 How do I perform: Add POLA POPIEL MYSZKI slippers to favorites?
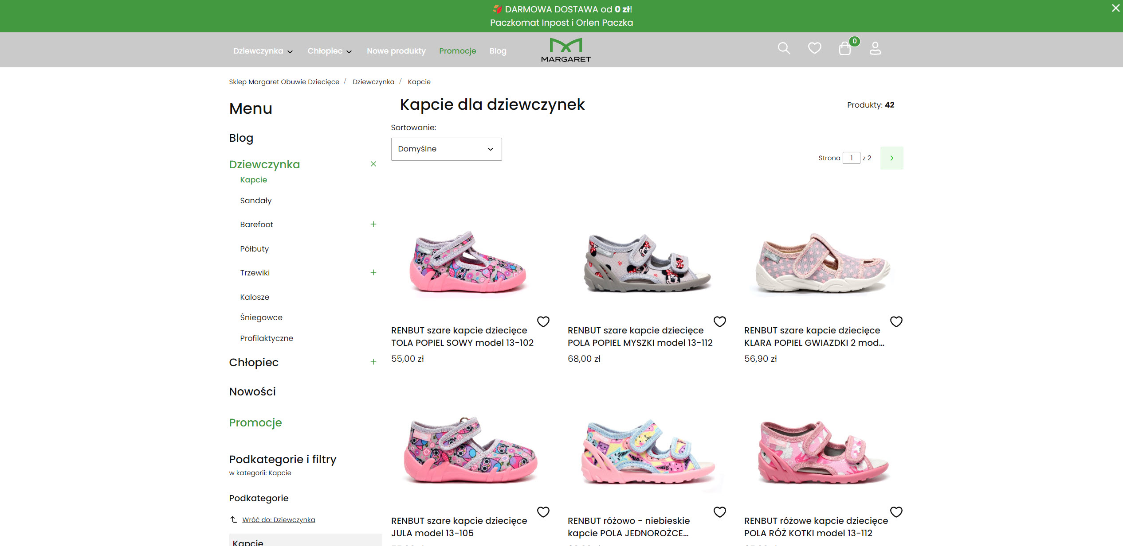point(720,321)
